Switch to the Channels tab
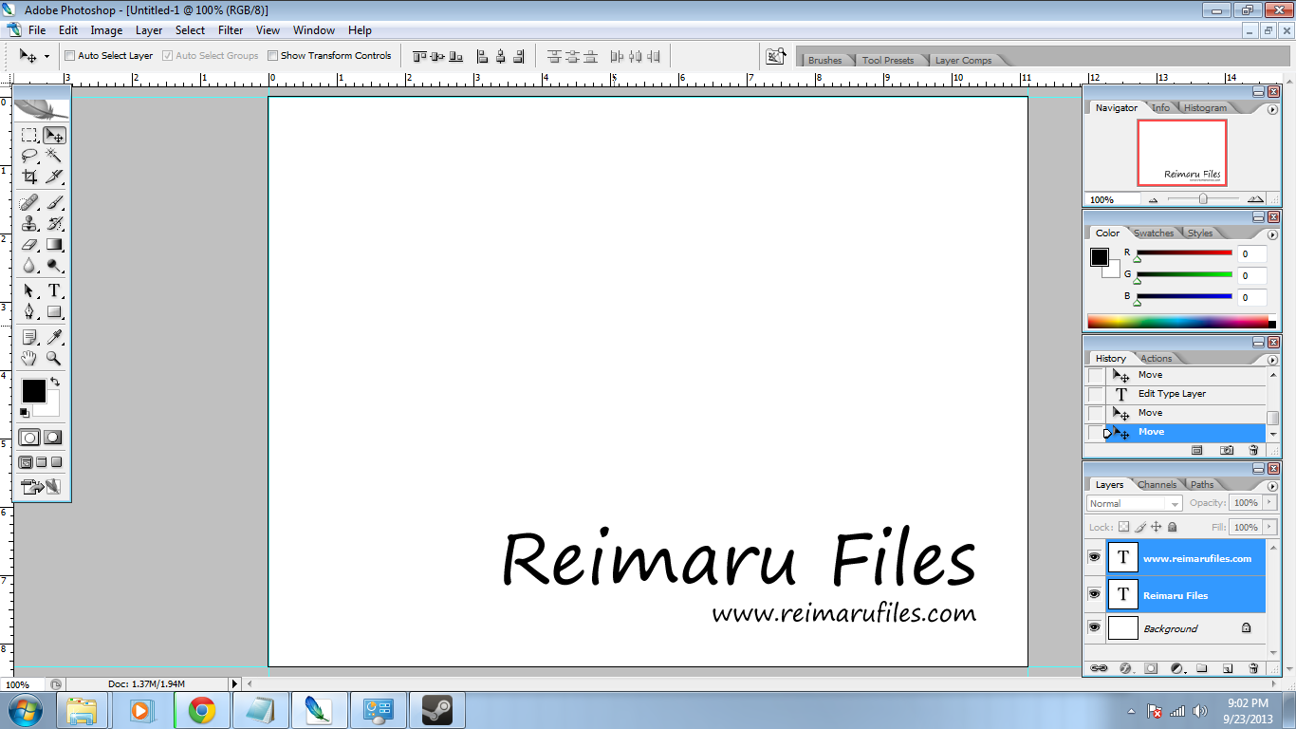The width and height of the screenshot is (1296, 729). click(1157, 484)
